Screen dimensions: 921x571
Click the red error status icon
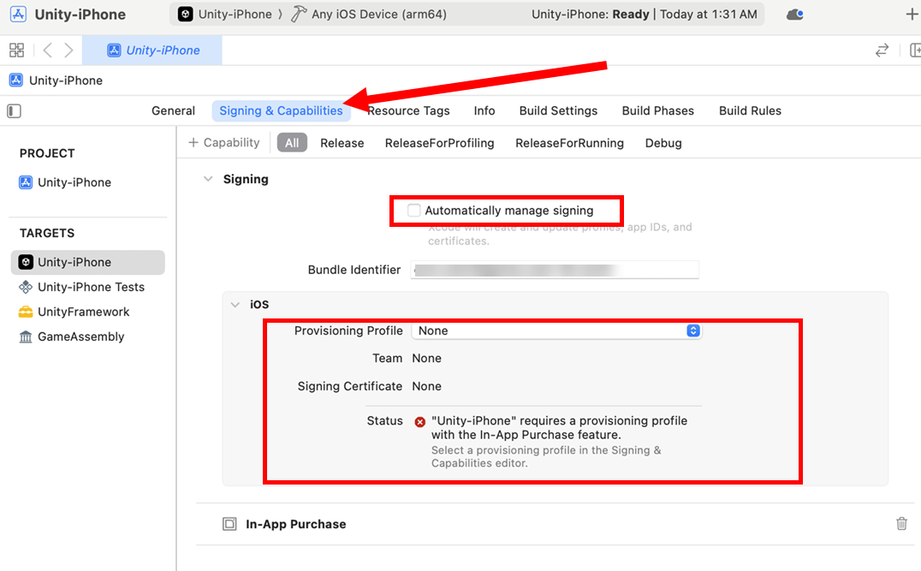(420, 422)
